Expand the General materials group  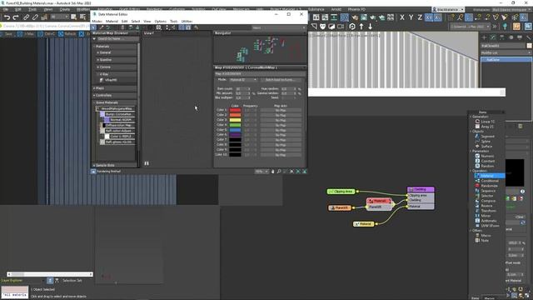tap(98, 52)
